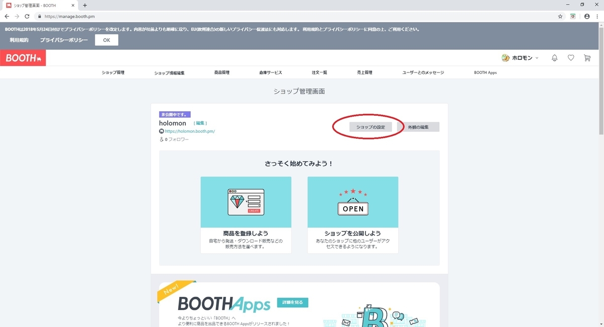Open ショップ情報編集 menu item
Screen dimensions: 604x327
(x=170, y=73)
